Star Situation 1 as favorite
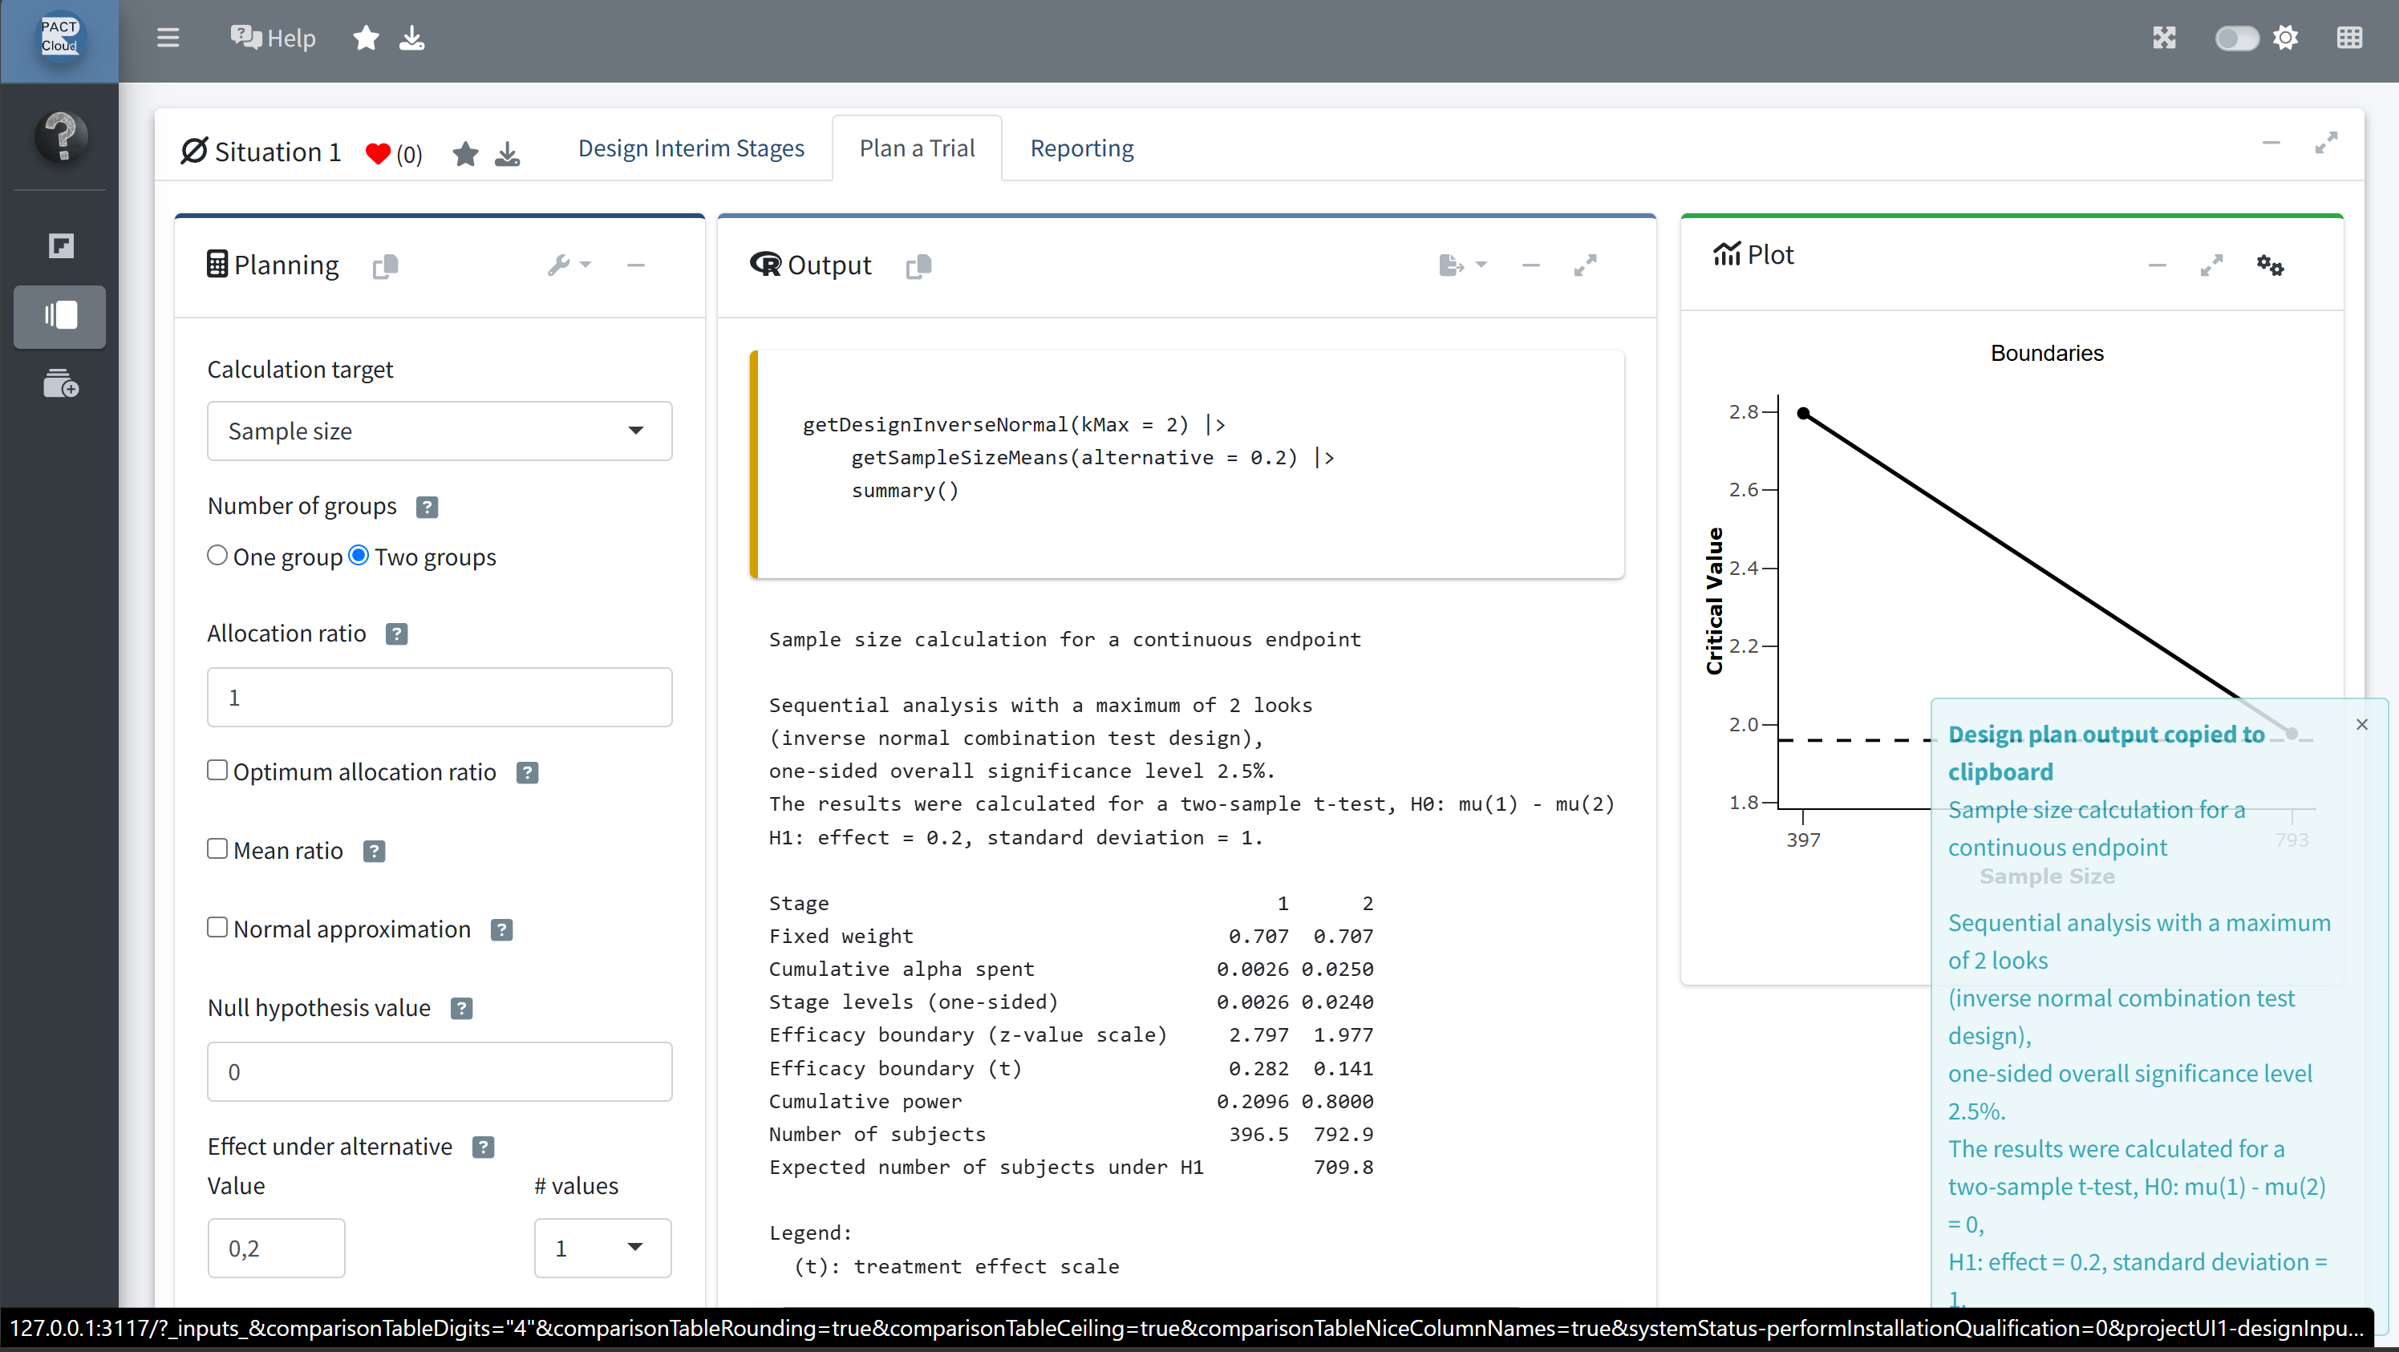Viewport: 2399px width, 1352px height. click(x=464, y=152)
